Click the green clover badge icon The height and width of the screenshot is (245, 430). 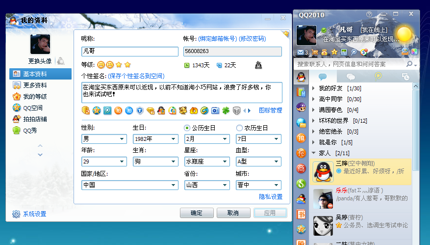click(226, 110)
